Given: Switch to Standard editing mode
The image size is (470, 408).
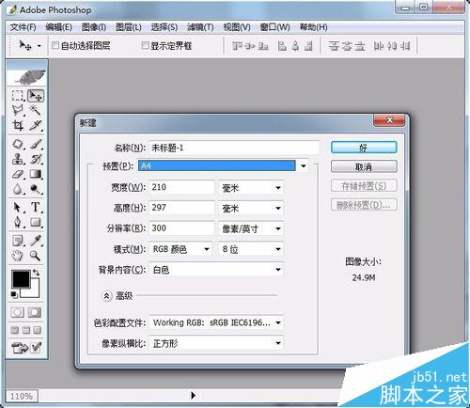Looking at the screenshot, I should coord(17,312).
